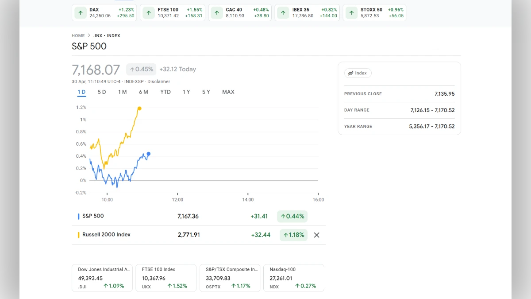
Task: Open the Disclaimer link
Action: [x=158, y=82]
